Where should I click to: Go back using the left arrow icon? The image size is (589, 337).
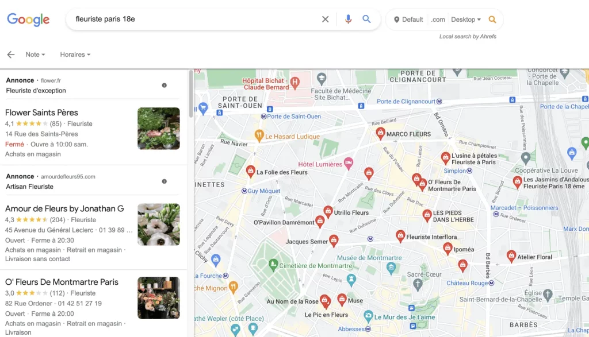pos(11,55)
